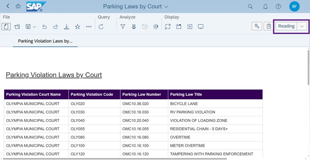Viewport: 310px width, 160px height.
Task: Expand the Reading mode dropdown arrow
Action: coord(302,26)
